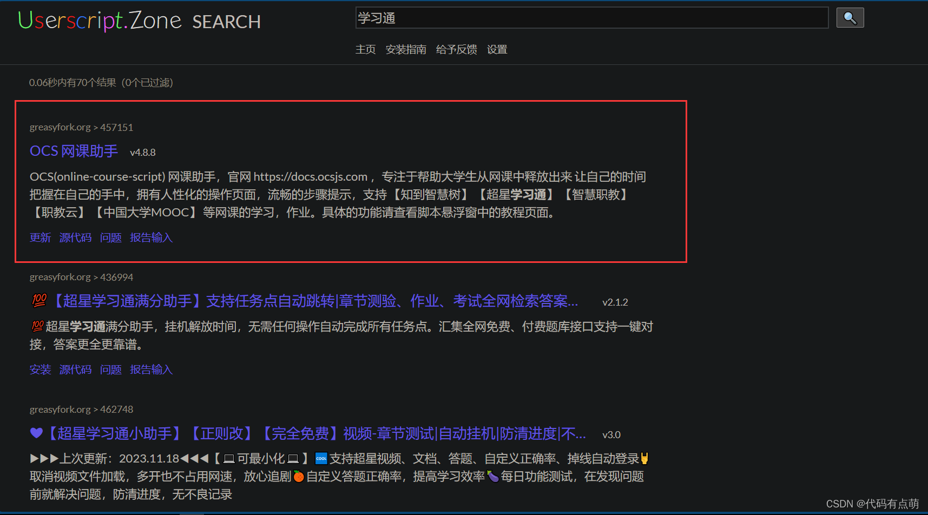
Task: Click the 100 emoji in the 满分助手 title
Action: tap(40, 300)
